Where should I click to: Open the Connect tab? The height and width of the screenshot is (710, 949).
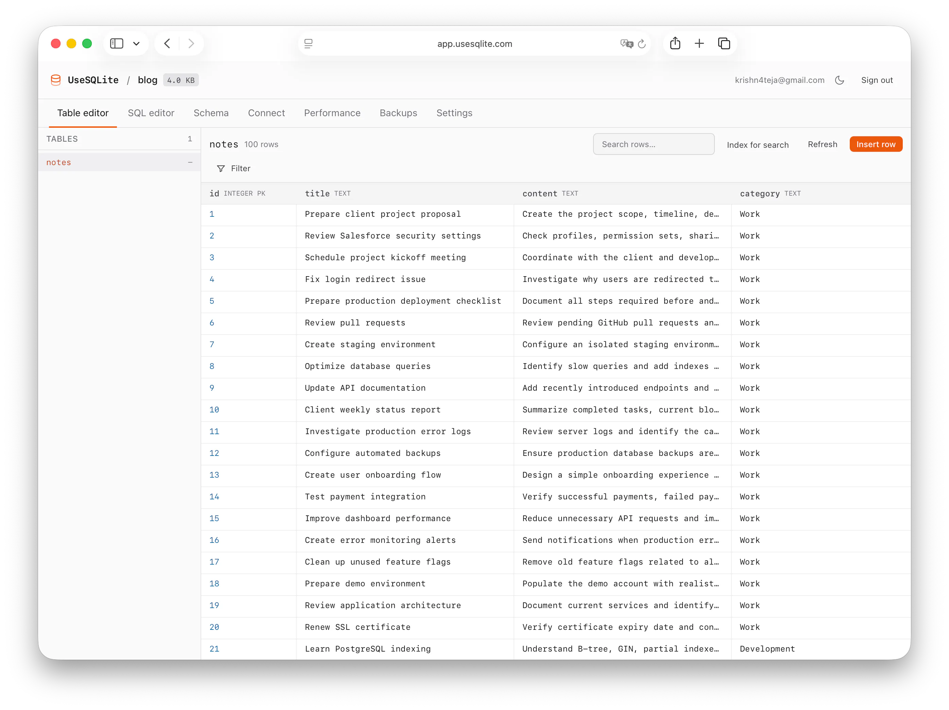[x=266, y=113]
